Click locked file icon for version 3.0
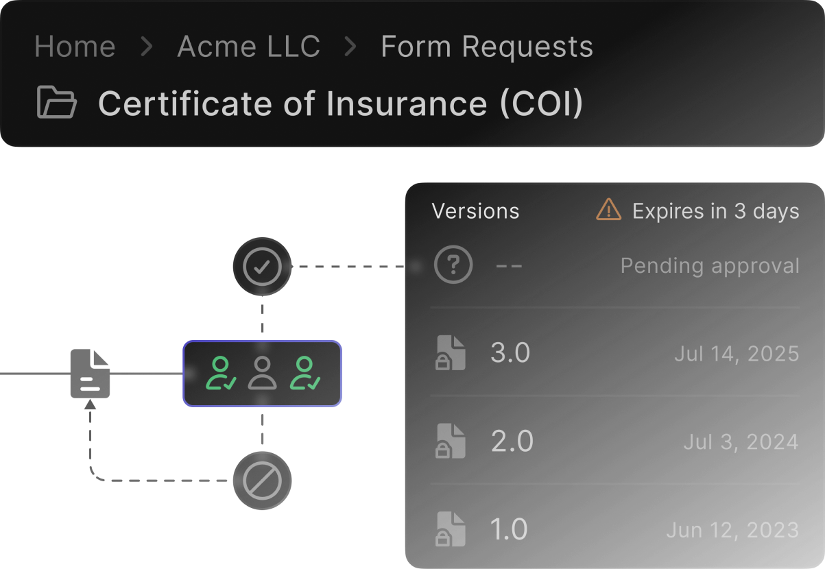This screenshot has height=569, width=825. tap(451, 353)
